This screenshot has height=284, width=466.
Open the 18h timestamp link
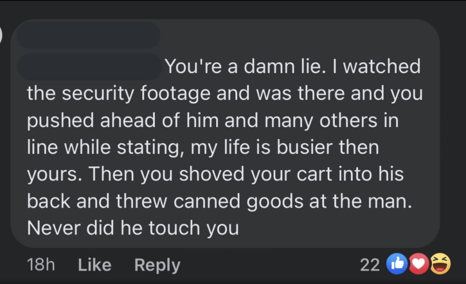click(x=41, y=265)
